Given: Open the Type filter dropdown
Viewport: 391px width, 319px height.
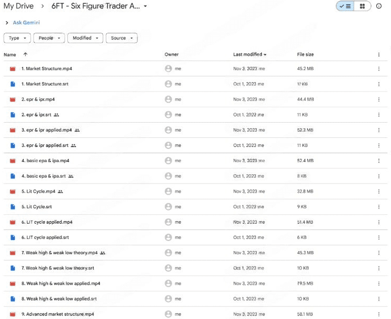Looking at the screenshot, I should pyautogui.click(x=17, y=38).
